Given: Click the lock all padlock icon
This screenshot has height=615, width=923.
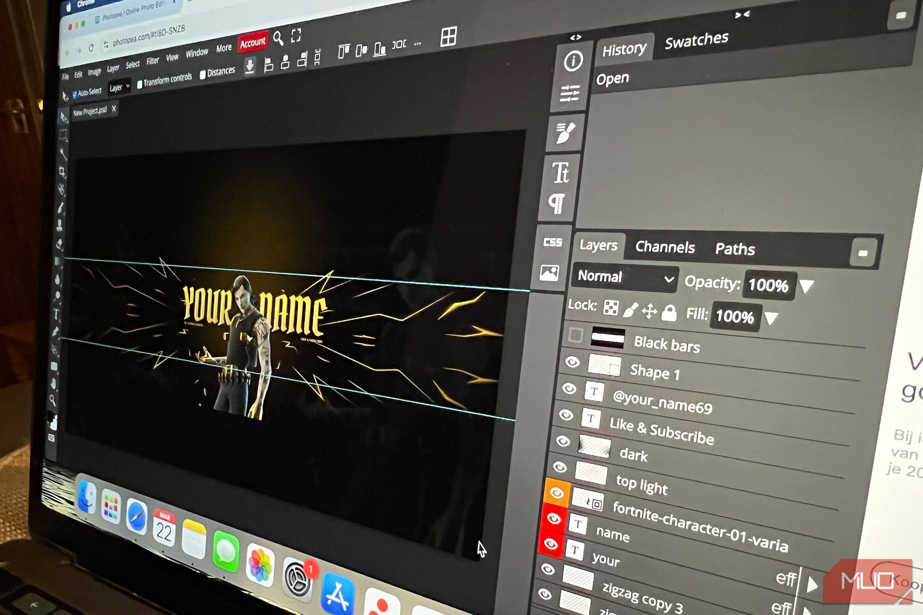Looking at the screenshot, I should point(669,313).
